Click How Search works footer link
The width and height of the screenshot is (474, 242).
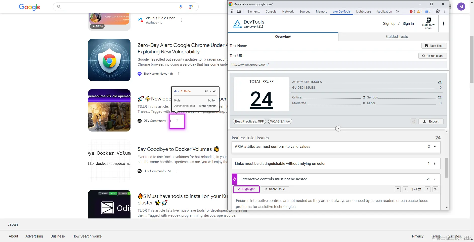click(x=87, y=236)
